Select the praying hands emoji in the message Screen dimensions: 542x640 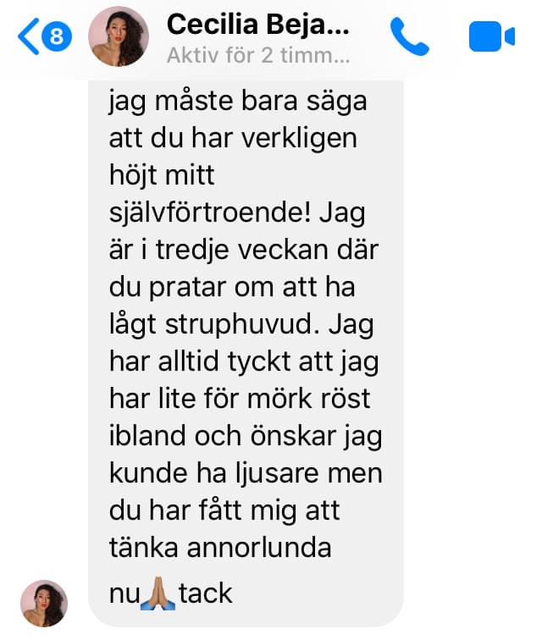point(158,593)
